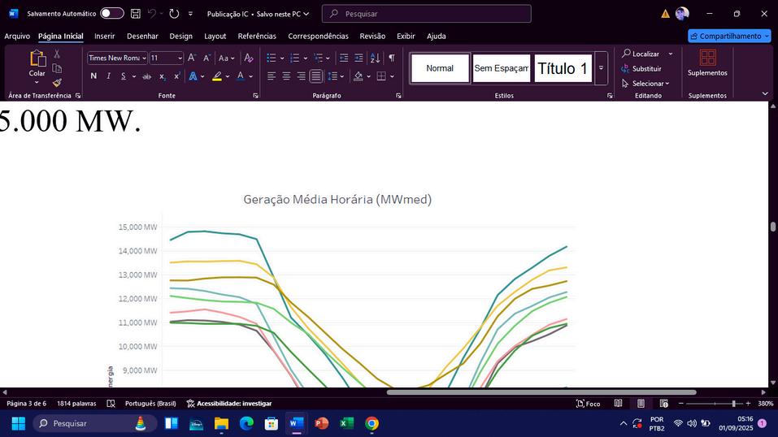Toggle strikethrough formatting
This screenshot has height=437, width=778.
point(147,76)
